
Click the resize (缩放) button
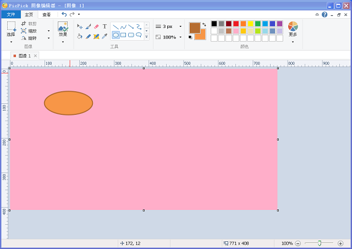[29, 31]
